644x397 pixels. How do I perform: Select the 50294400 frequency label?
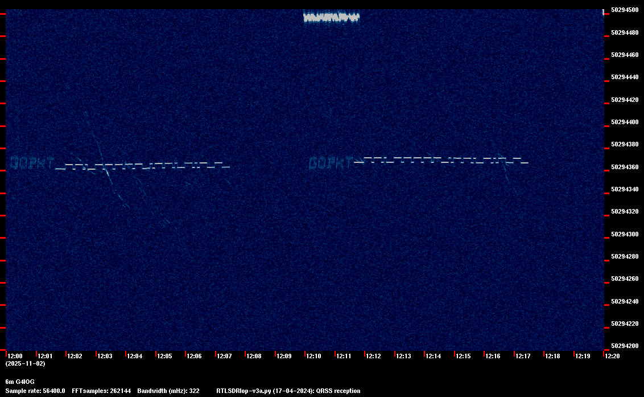point(624,122)
